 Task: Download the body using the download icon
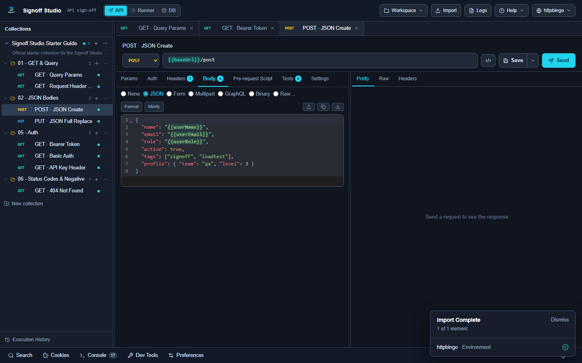(338, 107)
